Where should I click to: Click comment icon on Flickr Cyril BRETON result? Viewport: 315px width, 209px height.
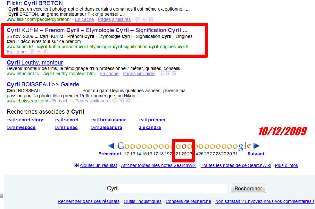[137, 19]
